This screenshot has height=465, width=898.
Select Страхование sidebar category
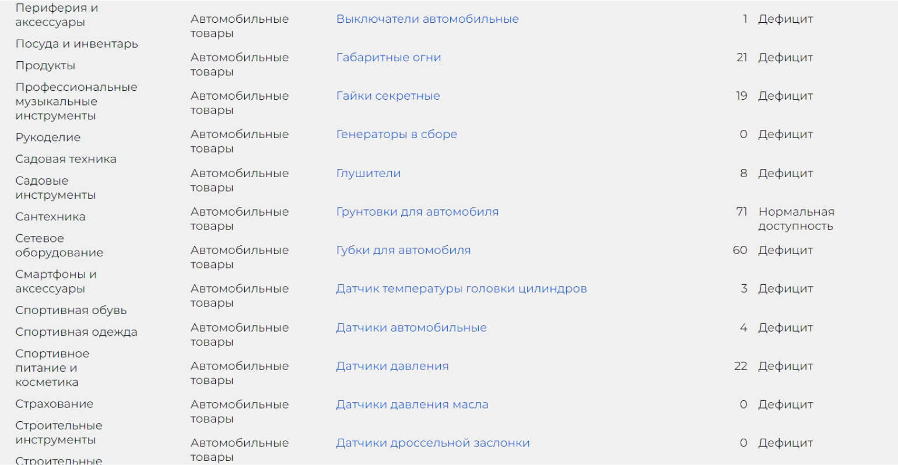[x=54, y=404]
